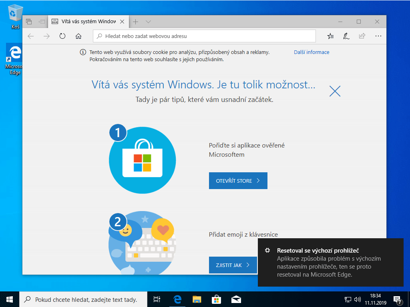
Task: Open File Explorer from taskbar
Action: point(197,299)
